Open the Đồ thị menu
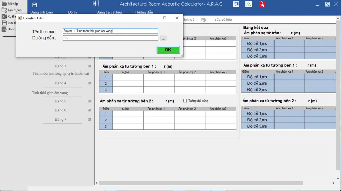Screen dimensions: 341x191 (72, 12)
